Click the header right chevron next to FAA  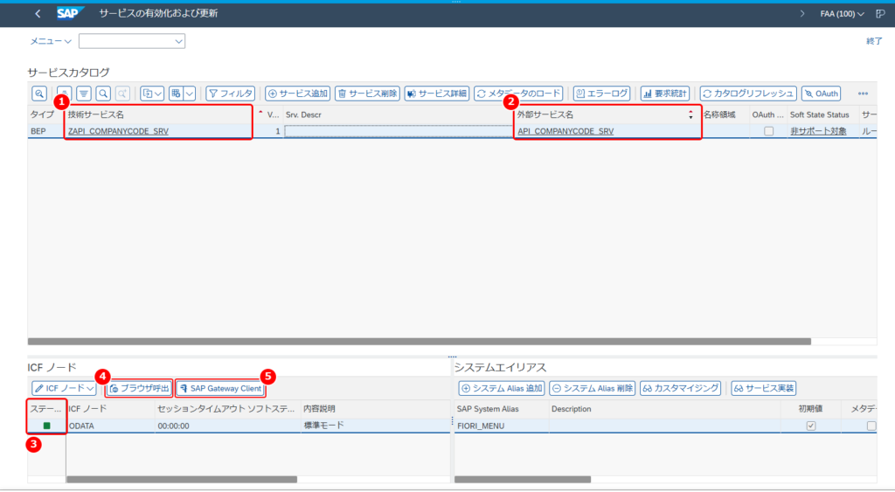coord(802,13)
